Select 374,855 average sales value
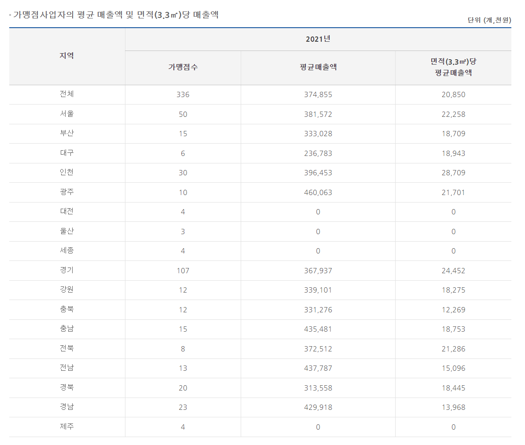 coord(318,94)
